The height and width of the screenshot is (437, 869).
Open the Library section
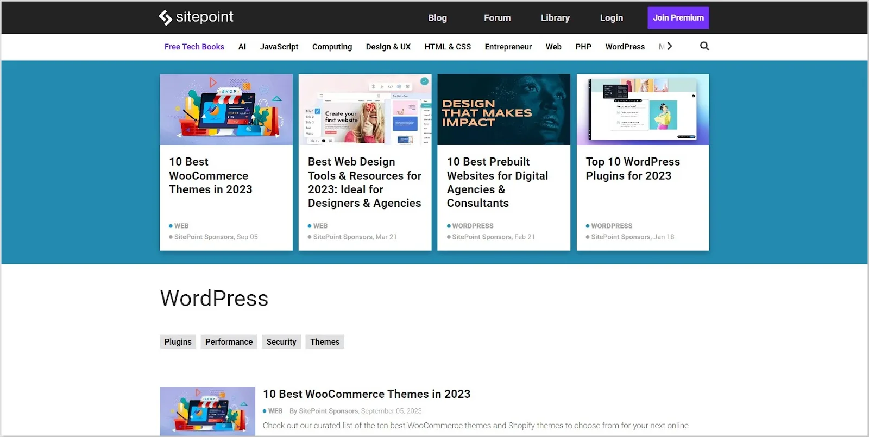(x=555, y=18)
